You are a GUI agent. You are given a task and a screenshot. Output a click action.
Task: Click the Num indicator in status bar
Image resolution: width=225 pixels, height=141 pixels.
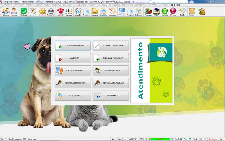(x=113, y=139)
